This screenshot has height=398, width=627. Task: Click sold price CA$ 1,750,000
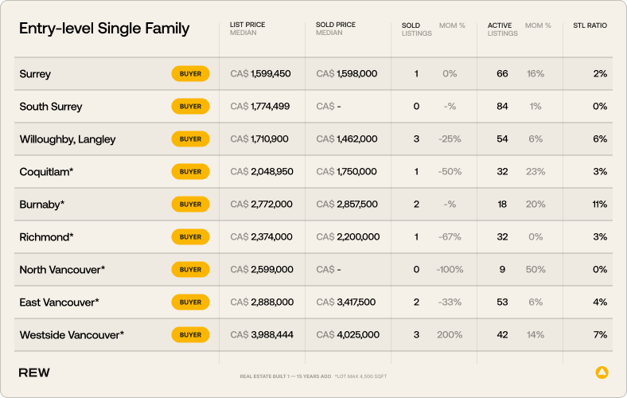(x=346, y=172)
